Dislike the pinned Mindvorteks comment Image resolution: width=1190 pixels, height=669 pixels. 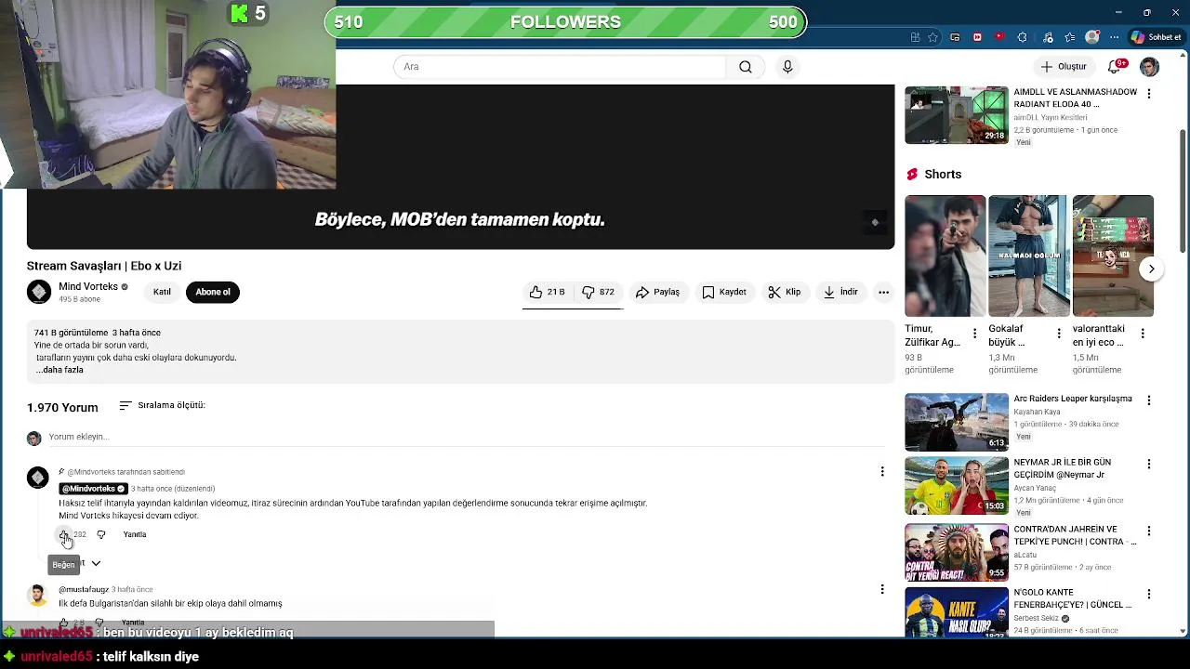101,534
